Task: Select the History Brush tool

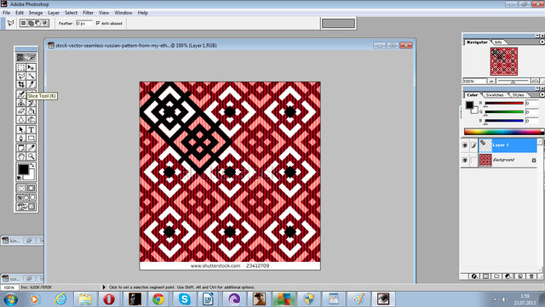Action: tap(31, 103)
